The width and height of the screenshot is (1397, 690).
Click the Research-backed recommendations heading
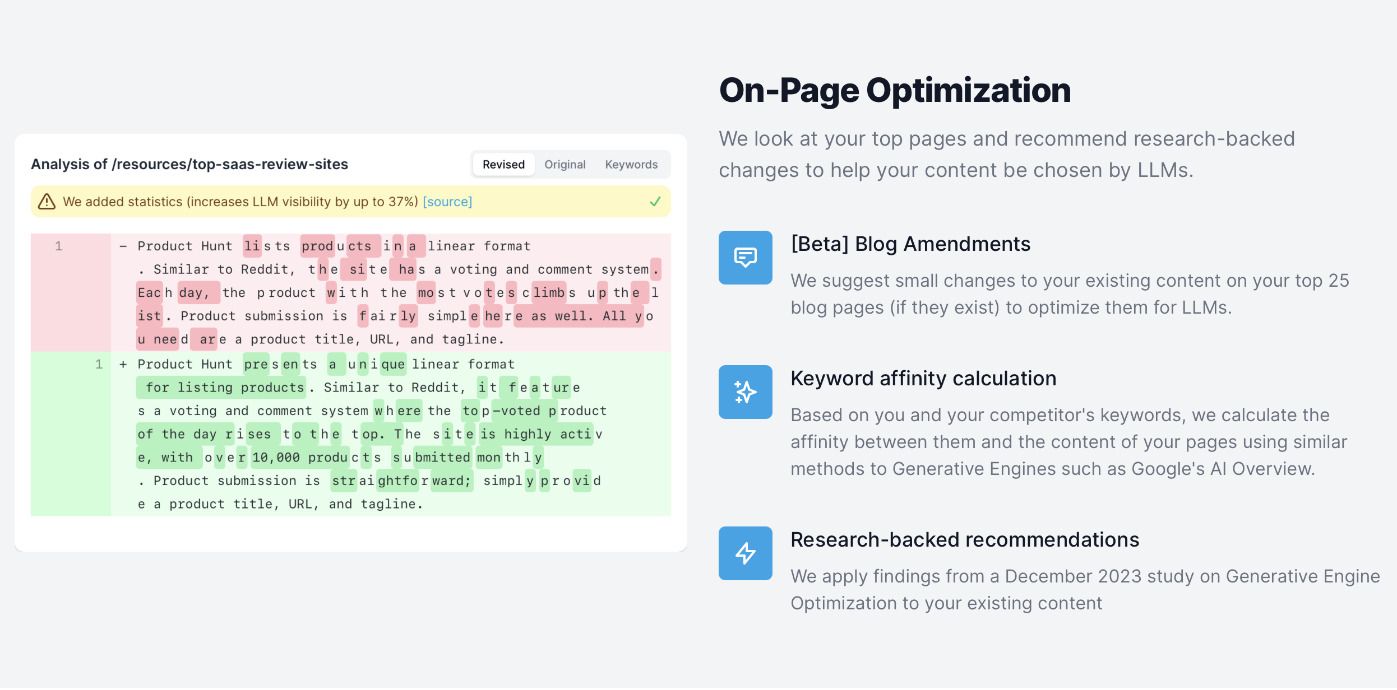pyautogui.click(x=965, y=540)
